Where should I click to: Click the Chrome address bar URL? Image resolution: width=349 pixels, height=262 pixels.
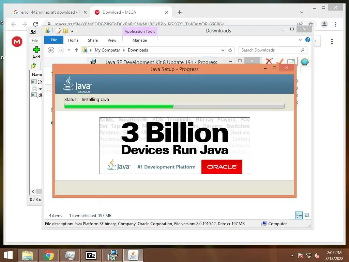click(139, 24)
